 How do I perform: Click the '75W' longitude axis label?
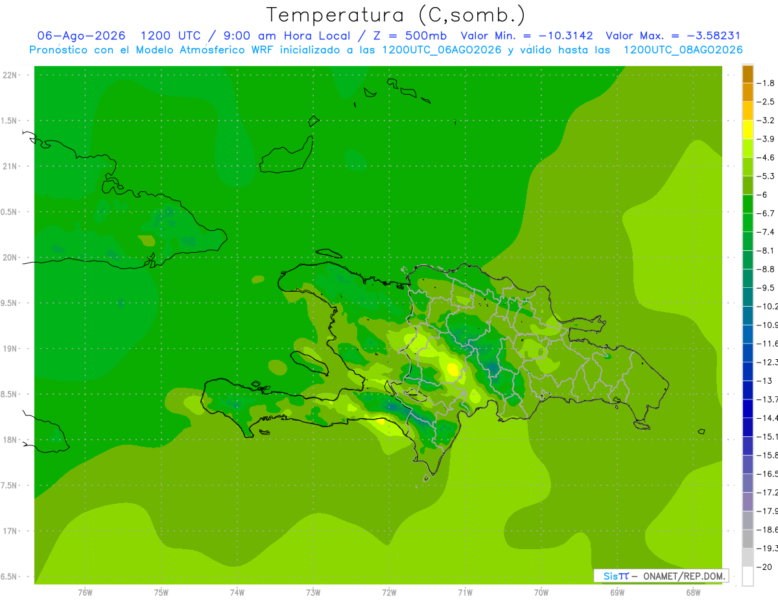(x=161, y=593)
